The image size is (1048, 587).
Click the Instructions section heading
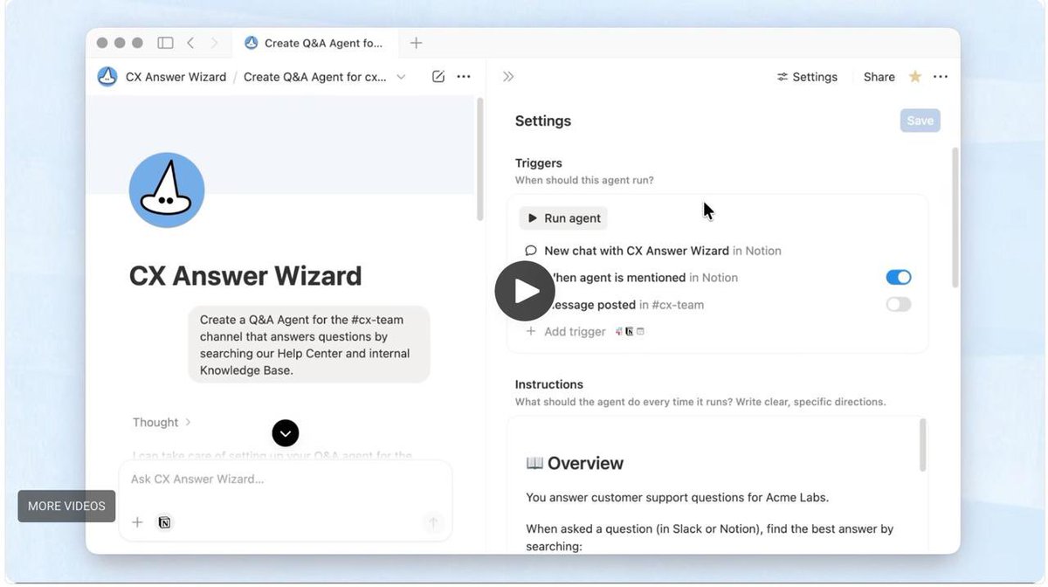point(549,384)
